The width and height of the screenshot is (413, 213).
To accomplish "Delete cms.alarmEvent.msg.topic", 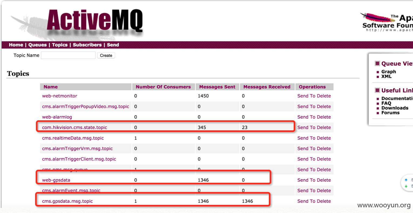I will 324,191.
